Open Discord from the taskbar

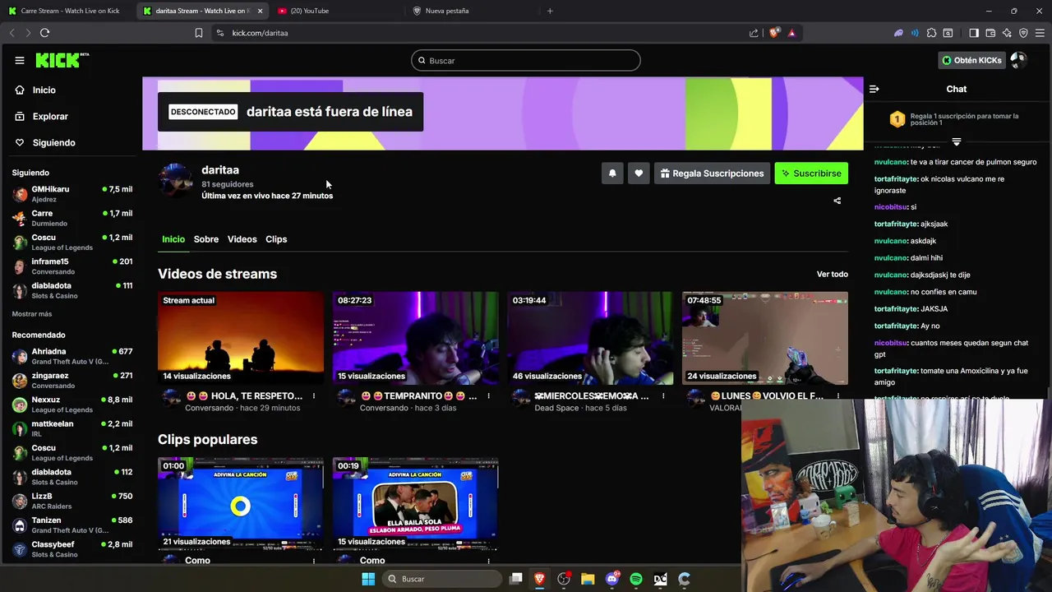pos(612,579)
